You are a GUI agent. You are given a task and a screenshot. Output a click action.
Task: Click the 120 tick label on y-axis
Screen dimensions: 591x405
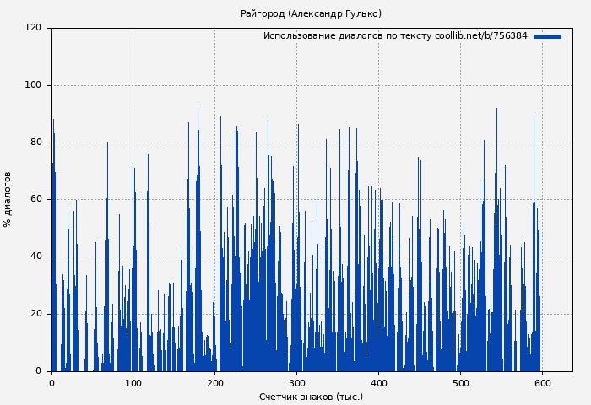[33, 28]
